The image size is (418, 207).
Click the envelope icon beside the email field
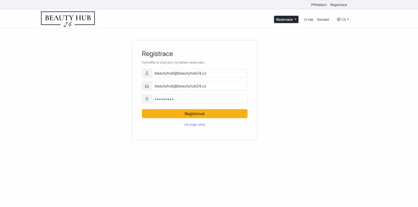pos(147,86)
